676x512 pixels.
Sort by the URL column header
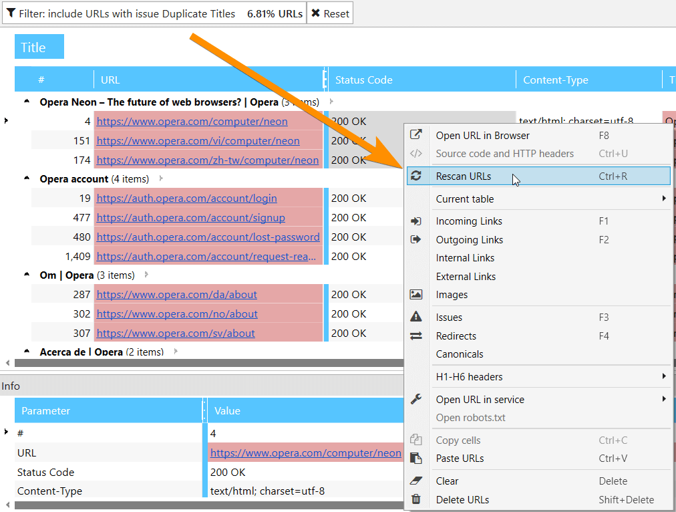point(208,80)
